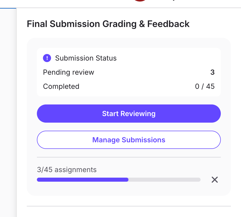Click the blue active tab indicator top-left

click(x=8, y=8)
